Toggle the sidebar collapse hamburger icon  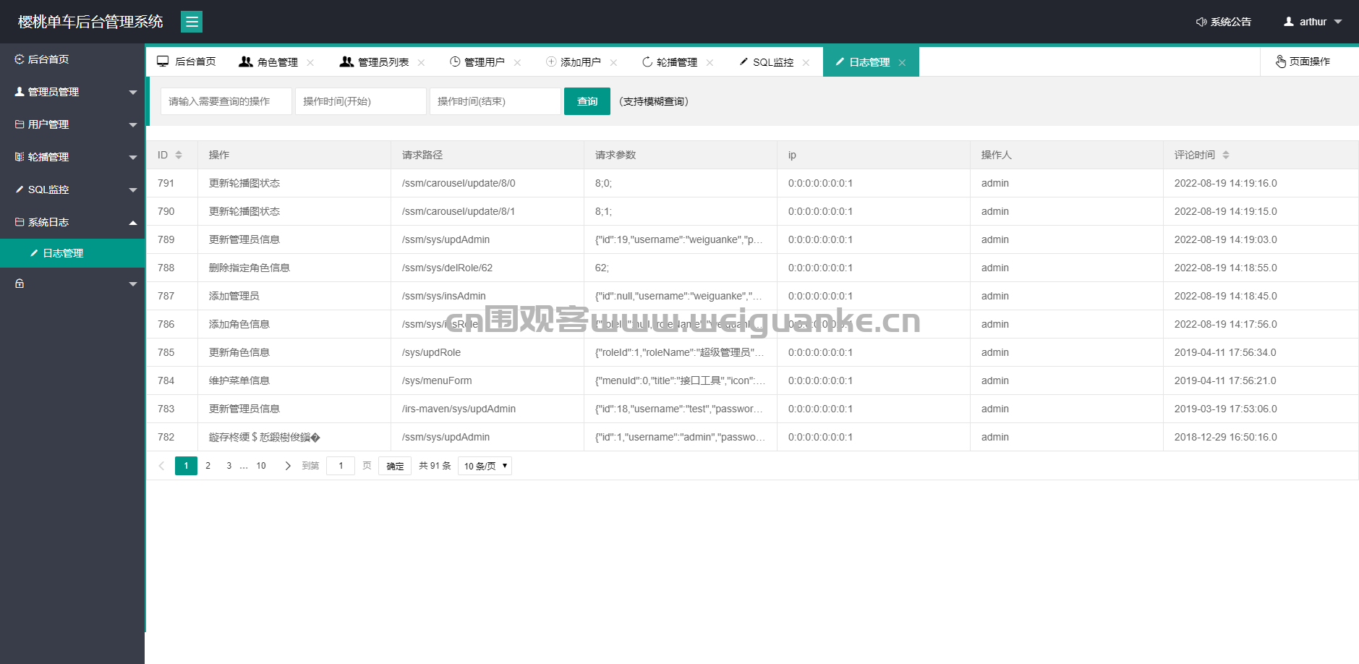tap(192, 22)
